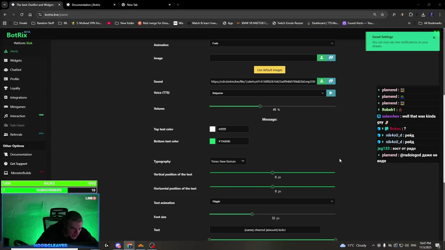Image resolution: width=445 pixels, height=250 pixels.
Task: Click the browser home button
Action: pyautogui.click(x=30, y=15)
